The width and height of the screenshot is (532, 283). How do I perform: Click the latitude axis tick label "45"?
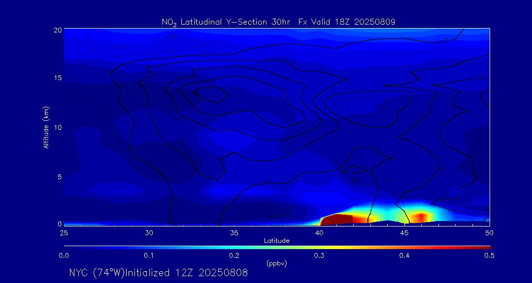tap(404, 233)
